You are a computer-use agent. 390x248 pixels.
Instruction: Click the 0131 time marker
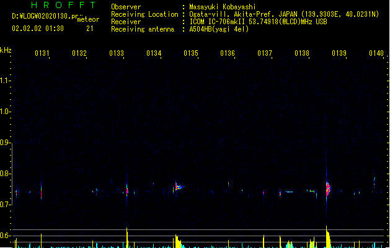click(x=42, y=53)
